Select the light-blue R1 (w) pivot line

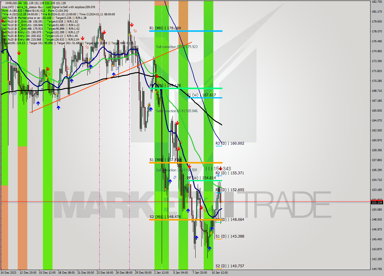point(204,98)
